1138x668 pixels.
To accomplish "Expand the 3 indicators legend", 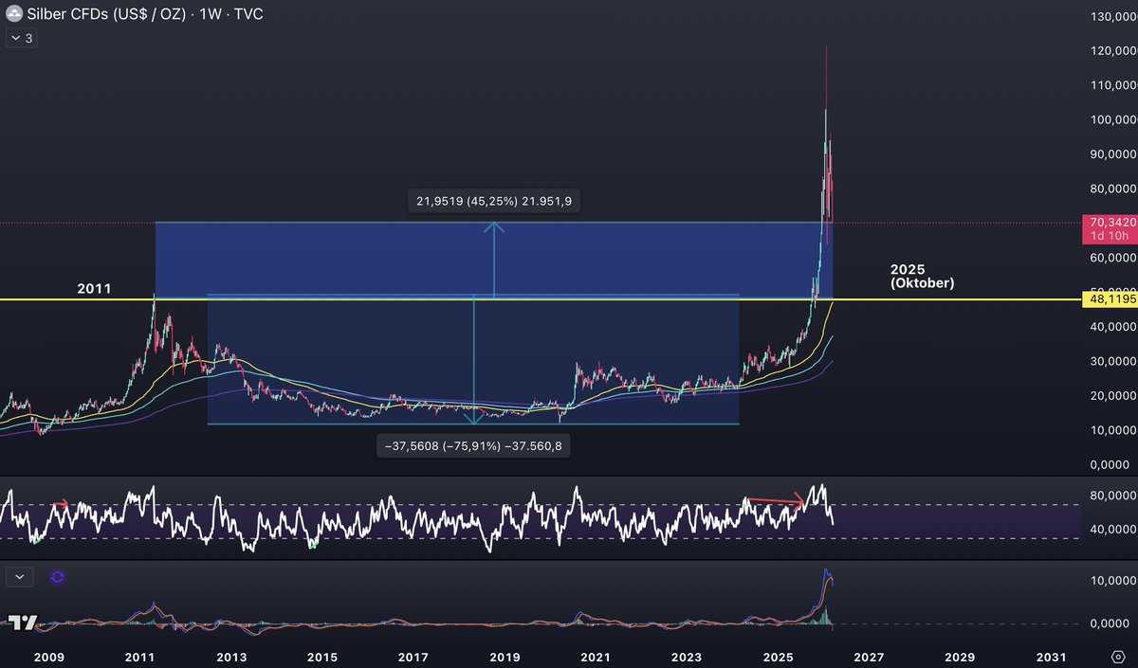I will point(21,39).
